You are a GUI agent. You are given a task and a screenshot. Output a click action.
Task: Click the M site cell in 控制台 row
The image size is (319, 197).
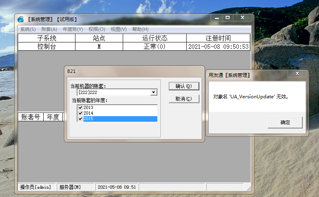99,46
